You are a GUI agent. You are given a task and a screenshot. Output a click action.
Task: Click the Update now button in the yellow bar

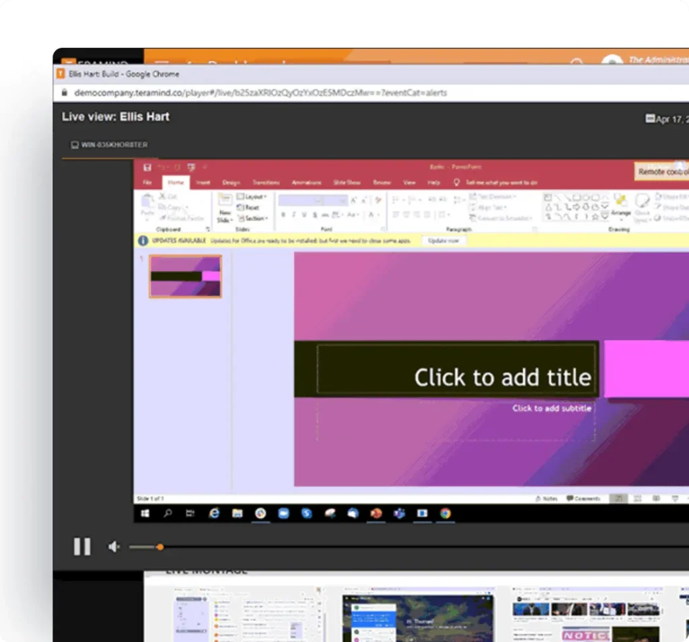(443, 240)
